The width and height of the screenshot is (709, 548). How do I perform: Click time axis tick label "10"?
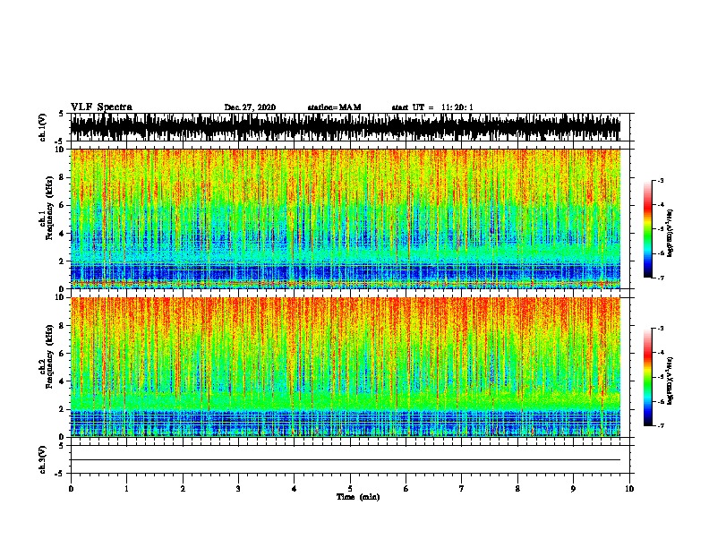[629, 489]
